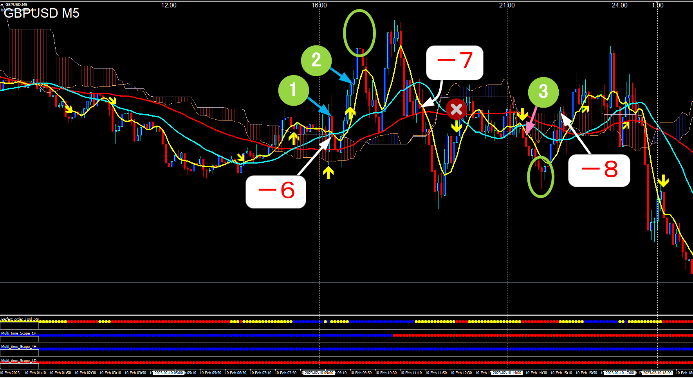
Task: Click the 10 Feb 01:50 time axis label
Action: [x=60, y=373]
